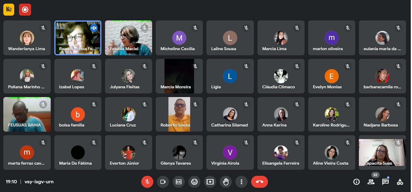Click the present screen icon

(x=210, y=182)
